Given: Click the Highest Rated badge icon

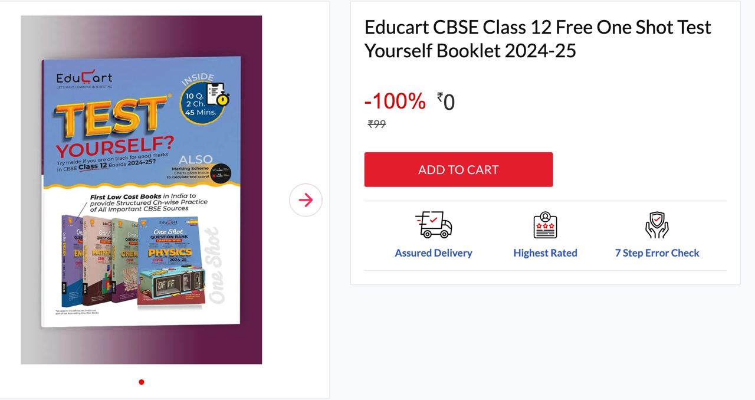Looking at the screenshot, I should tap(545, 225).
